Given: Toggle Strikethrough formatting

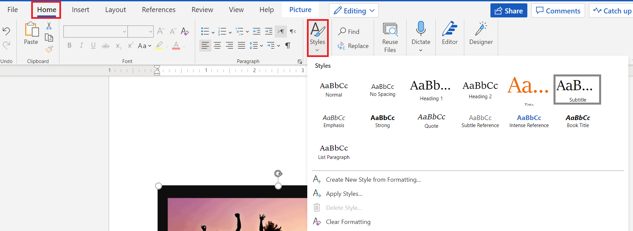Looking at the screenshot, I should pos(105,46).
